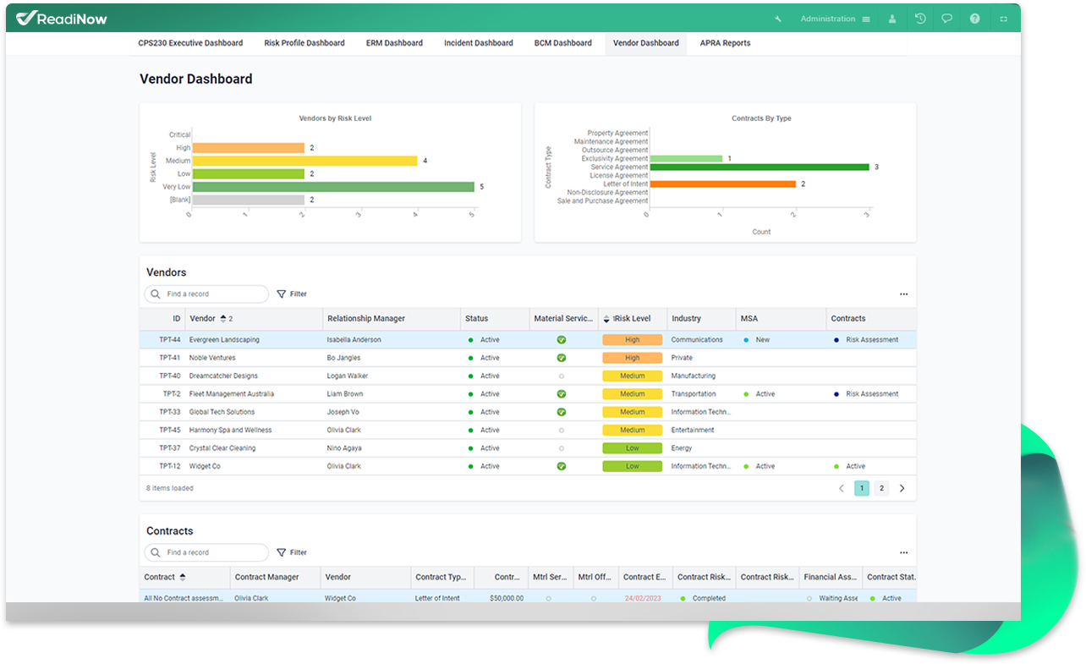
Task: Click the help question mark icon
Action: 974,19
